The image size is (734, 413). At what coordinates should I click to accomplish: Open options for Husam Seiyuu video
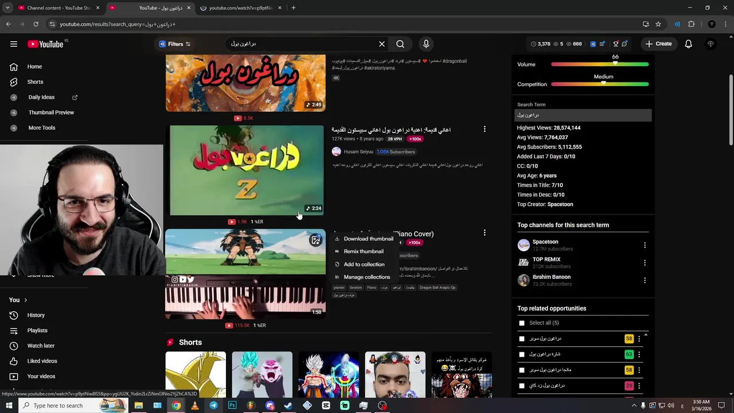point(485,130)
